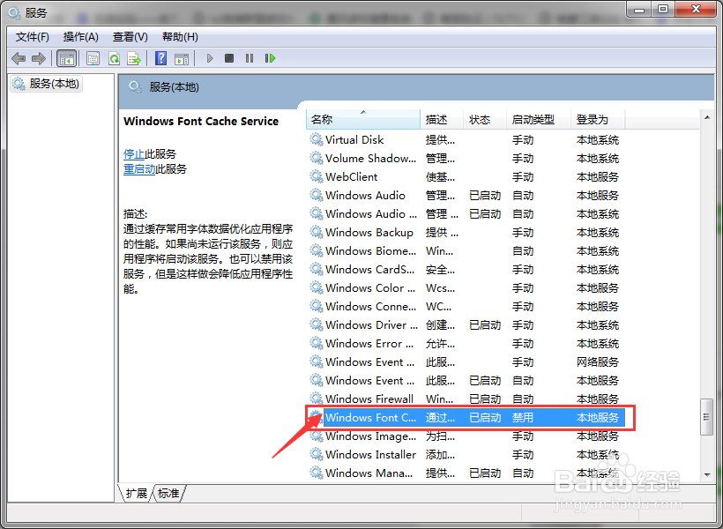Click the 禁用 startup type of Windows Font Cache
Screen dimensions: 723x529
(x=523, y=417)
